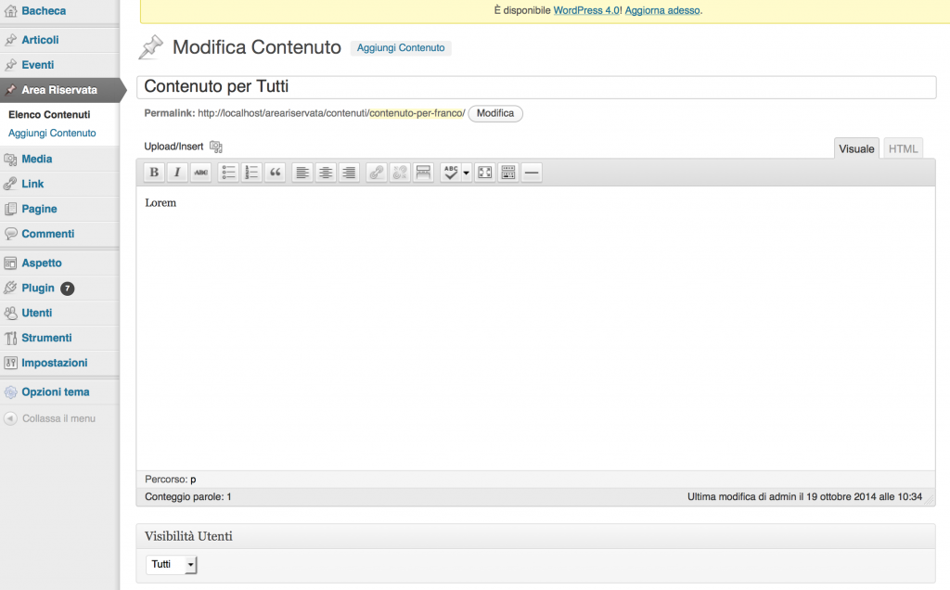Toggle bold formatting in editor toolbar
Screen dimensions: 950x590
[x=154, y=173]
